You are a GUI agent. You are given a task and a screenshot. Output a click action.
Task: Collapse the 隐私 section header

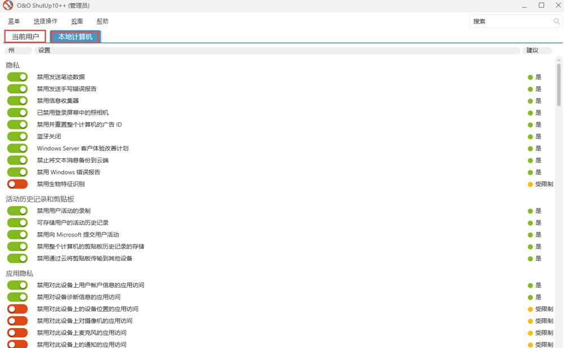[13, 65]
